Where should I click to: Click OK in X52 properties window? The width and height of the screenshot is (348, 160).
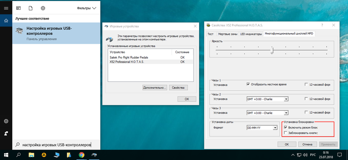pos(287,144)
